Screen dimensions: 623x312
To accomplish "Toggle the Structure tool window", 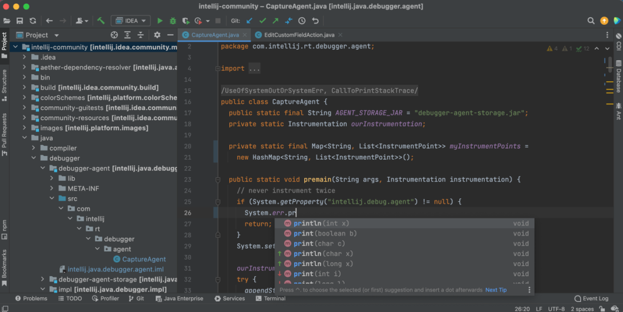I will point(4,85).
